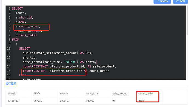Click the count_order column header
The image size is (189, 107).
pyautogui.click(x=146, y=93)
